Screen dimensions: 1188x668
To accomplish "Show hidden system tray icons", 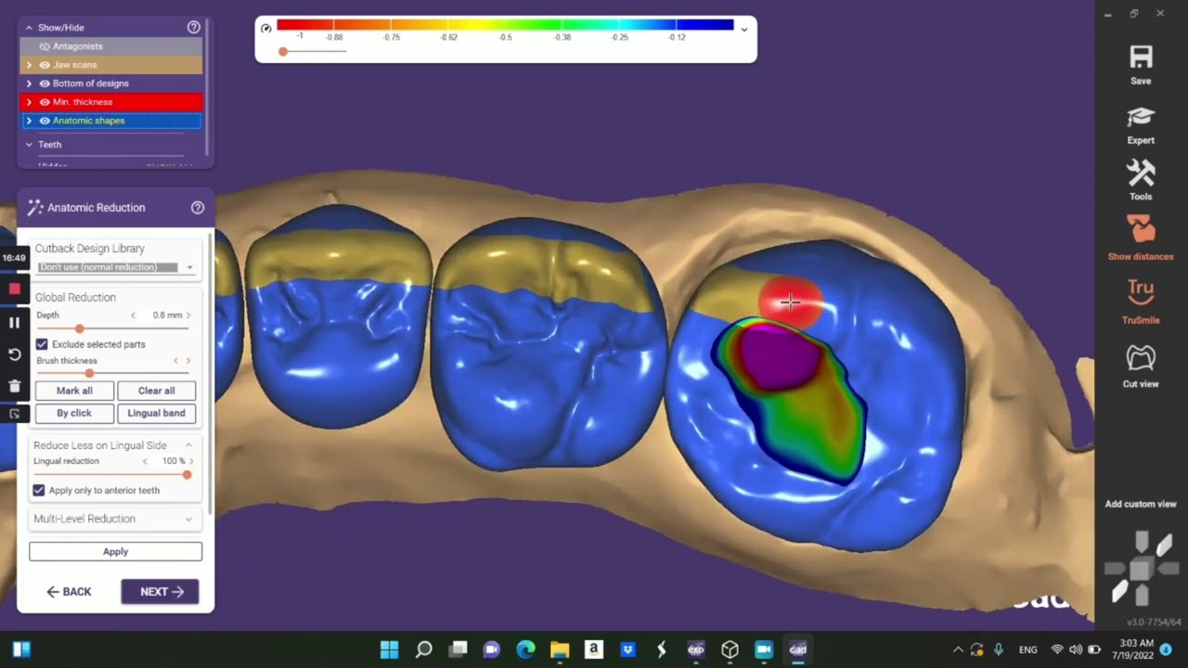I will point(958,649).
